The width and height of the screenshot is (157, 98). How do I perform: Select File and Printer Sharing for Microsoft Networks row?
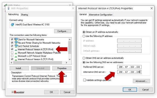click(39, 43)
